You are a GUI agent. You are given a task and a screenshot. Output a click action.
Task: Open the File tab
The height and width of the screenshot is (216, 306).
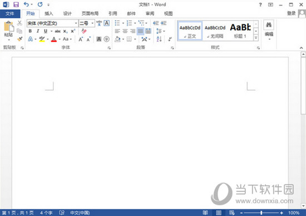coord(10,14)
